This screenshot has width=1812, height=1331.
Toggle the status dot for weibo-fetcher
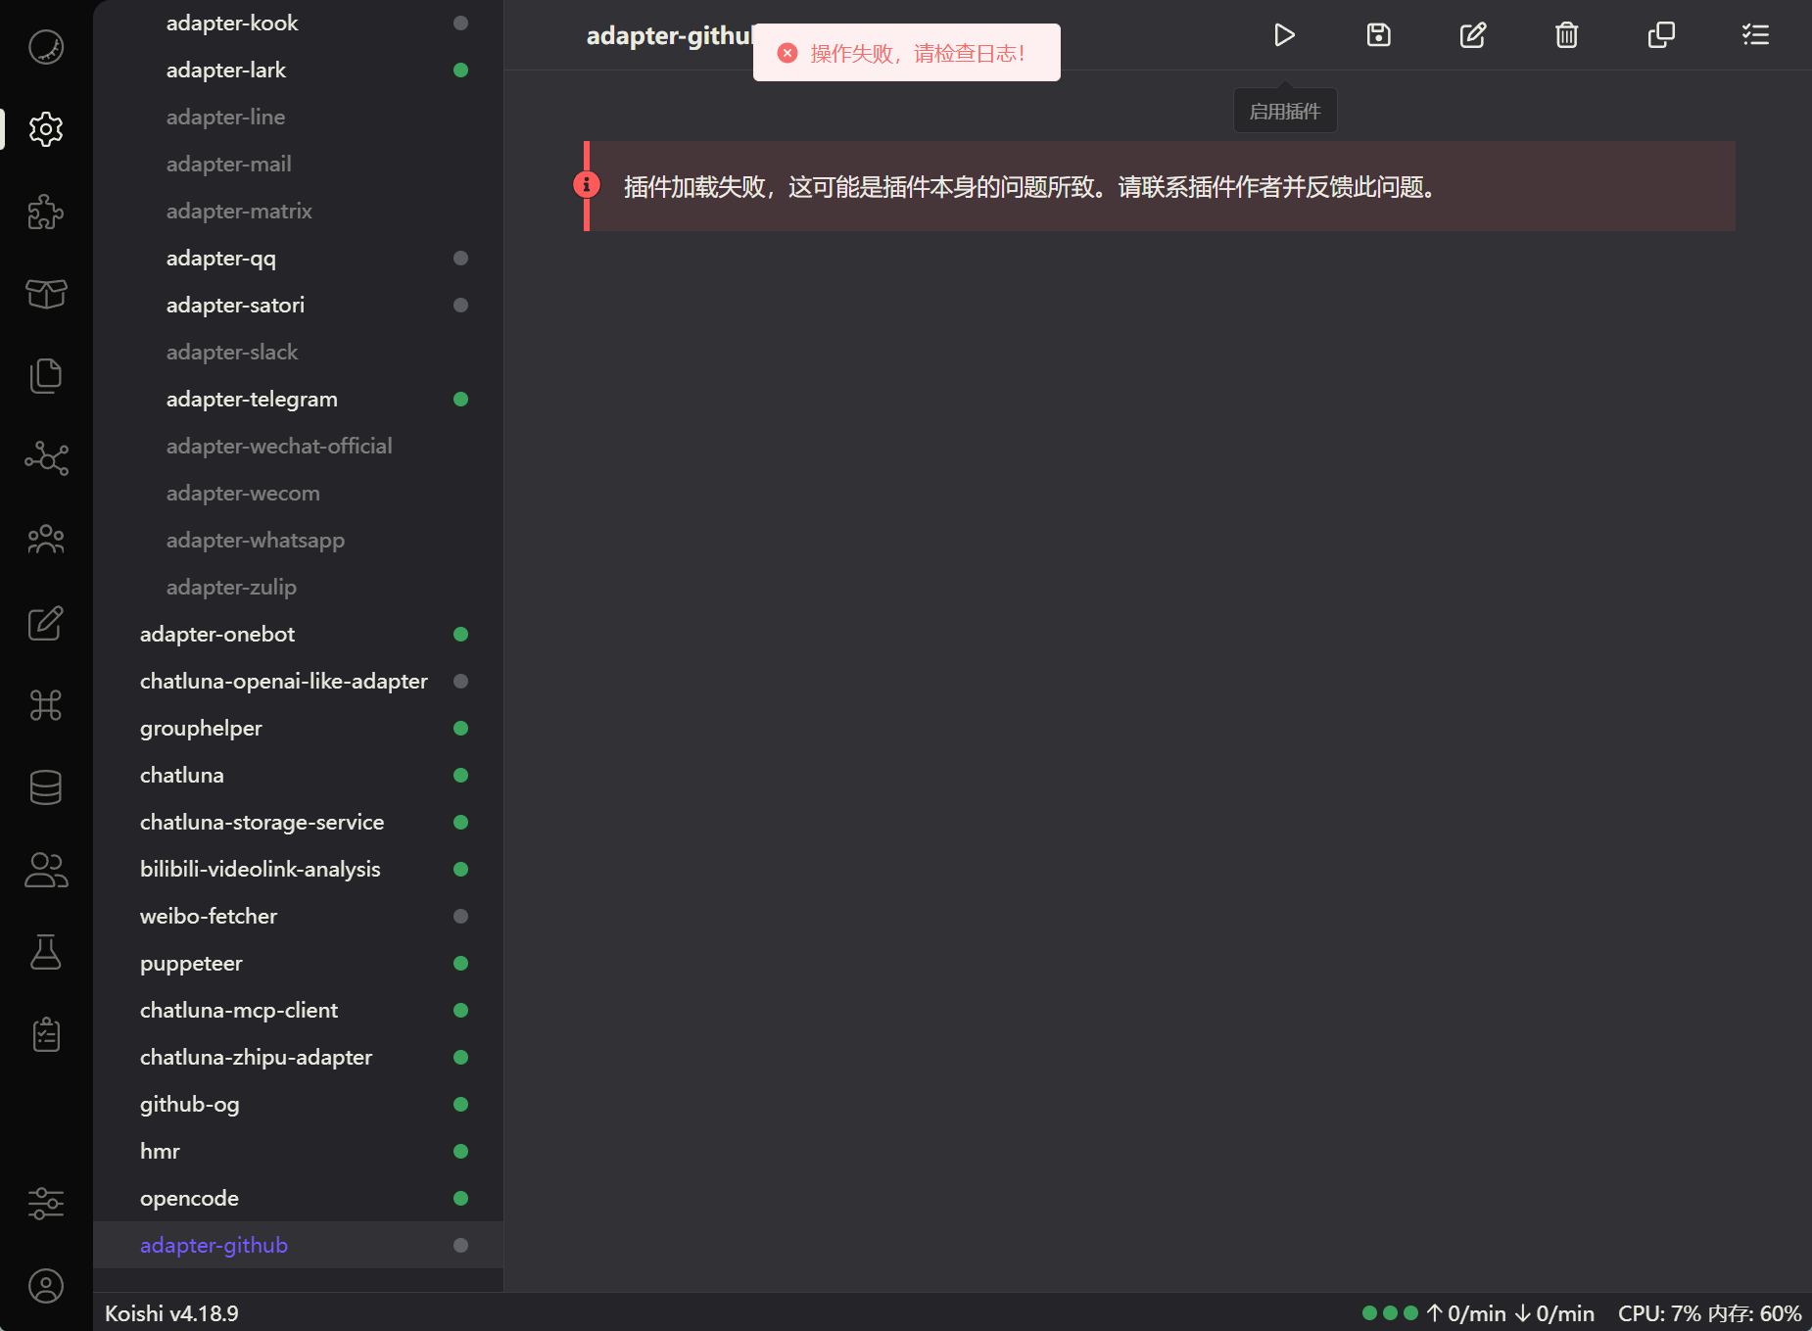[x=460, y=917]
